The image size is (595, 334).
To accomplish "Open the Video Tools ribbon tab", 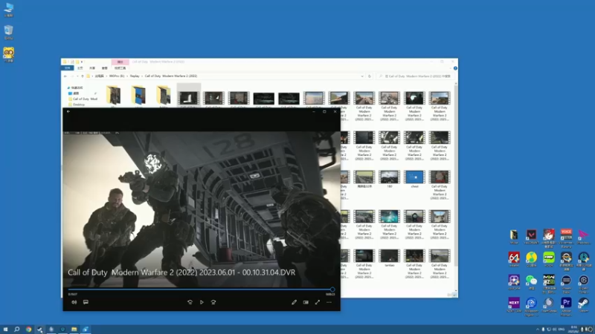I will coord(120,68).
